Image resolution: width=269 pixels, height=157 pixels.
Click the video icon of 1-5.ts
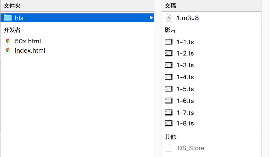169,89
